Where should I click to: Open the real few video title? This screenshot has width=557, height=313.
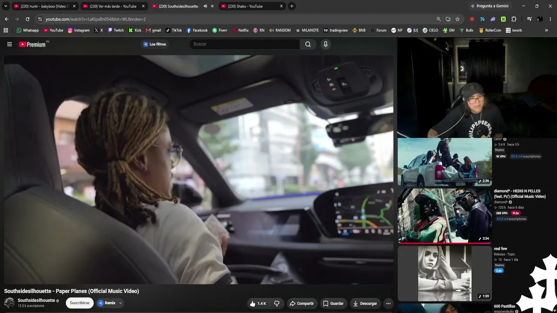500,249
